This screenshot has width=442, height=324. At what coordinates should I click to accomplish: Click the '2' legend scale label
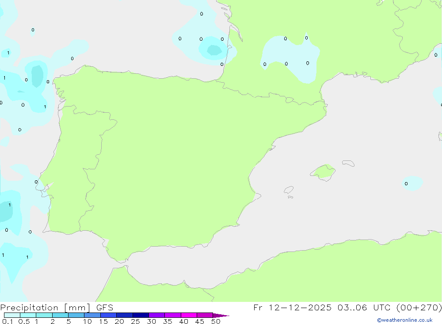53,321
